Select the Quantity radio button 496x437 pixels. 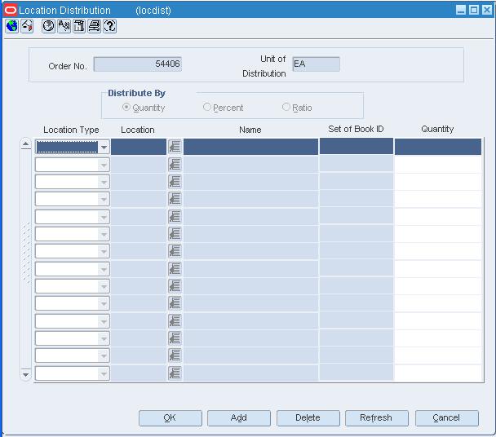point(126,107)
